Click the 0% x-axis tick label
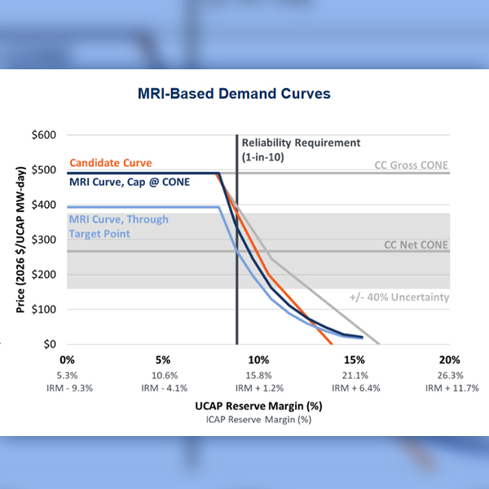 click(x=68, y=359)
